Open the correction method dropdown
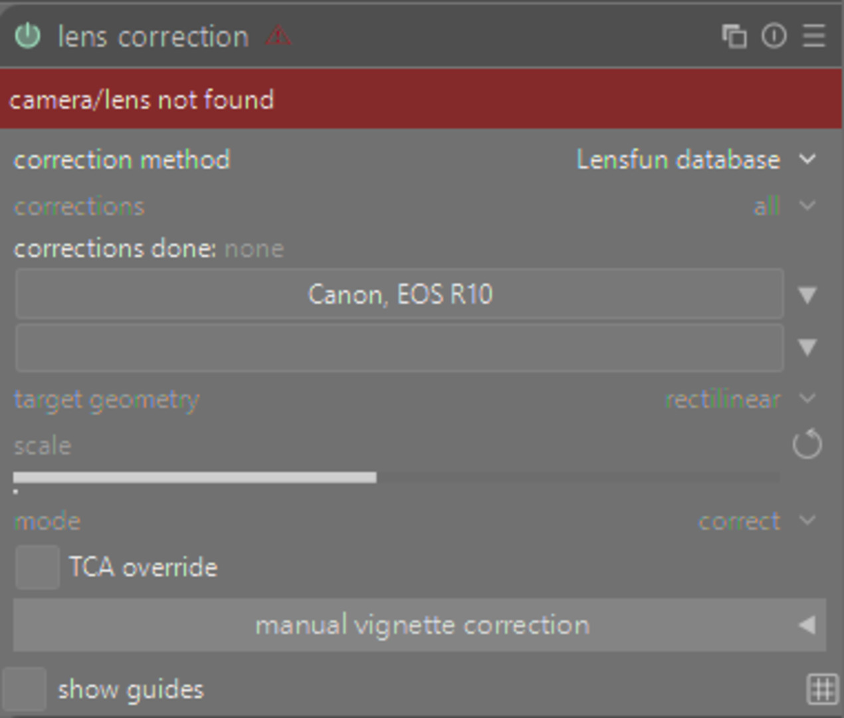This screenshot has width=844, height=718. tap(694, 160)
